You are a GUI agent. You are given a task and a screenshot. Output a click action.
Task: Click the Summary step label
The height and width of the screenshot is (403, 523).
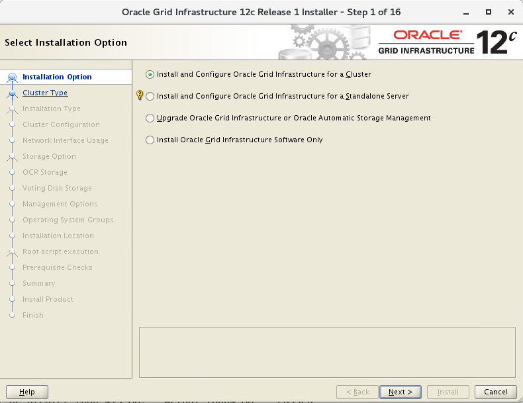(x=38, y=283)
